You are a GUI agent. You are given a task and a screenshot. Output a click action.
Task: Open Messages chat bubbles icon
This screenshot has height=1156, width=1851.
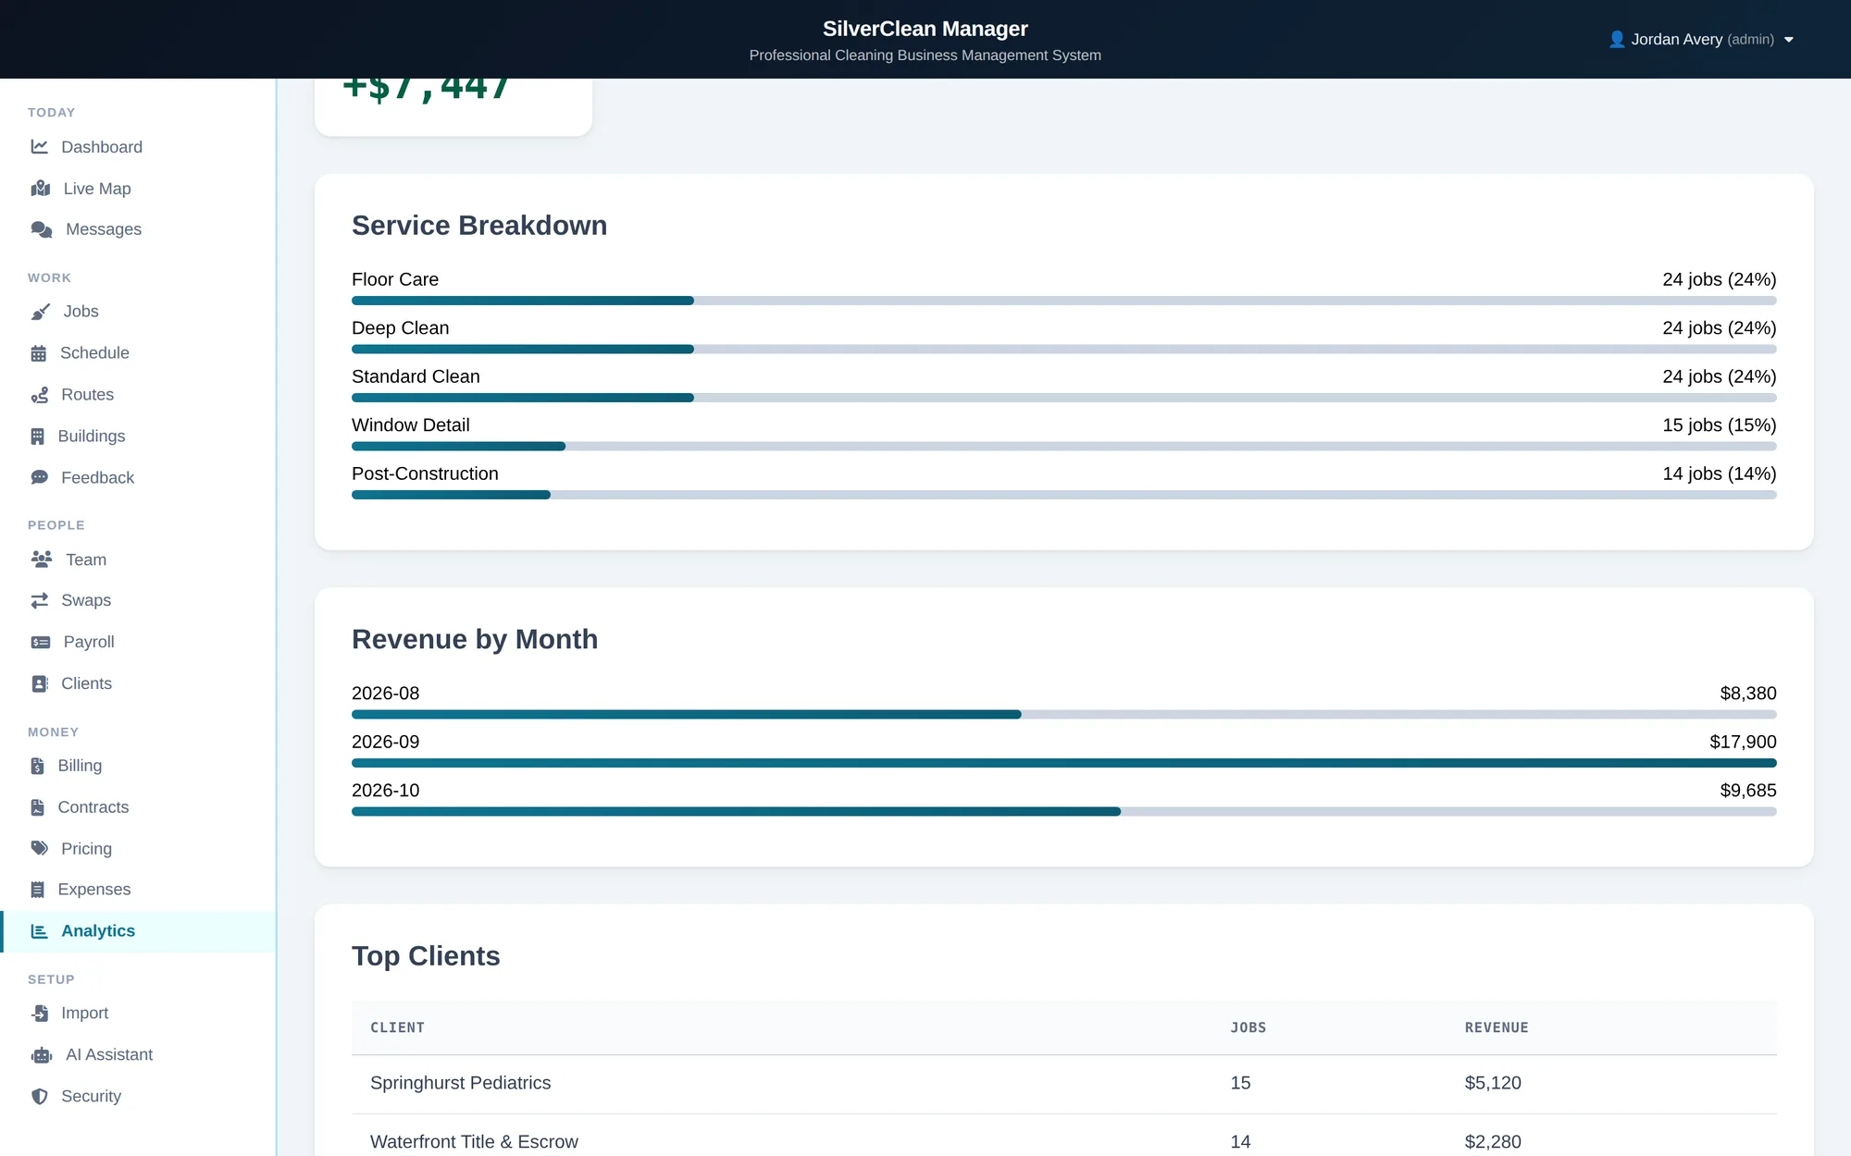(42, 229)
